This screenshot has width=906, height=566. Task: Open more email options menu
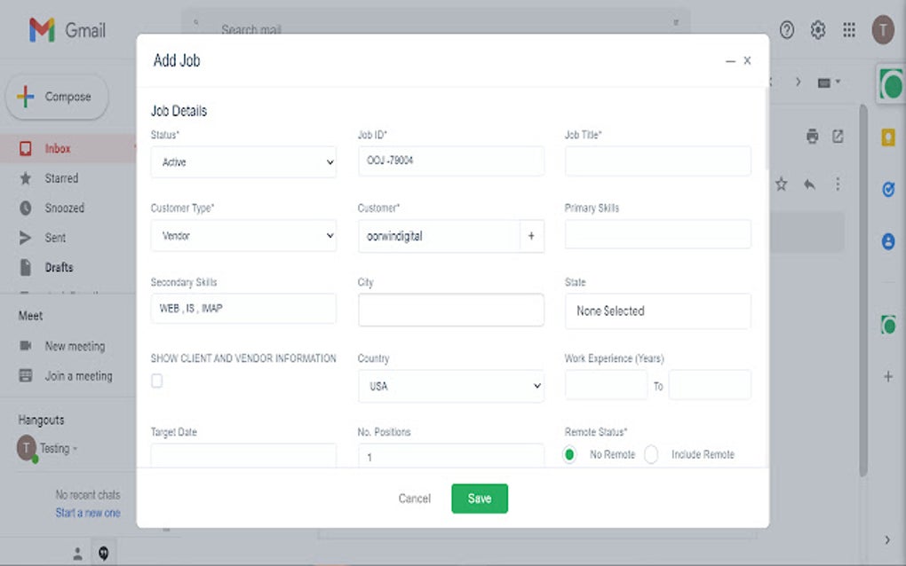[838, 184]
